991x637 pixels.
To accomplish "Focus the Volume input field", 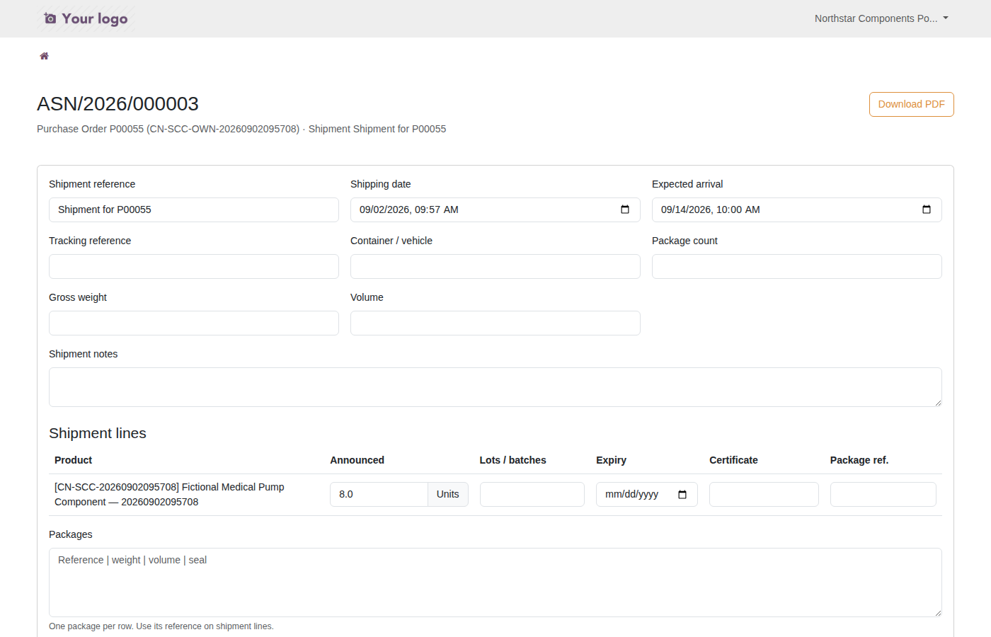I will [495, 323].
